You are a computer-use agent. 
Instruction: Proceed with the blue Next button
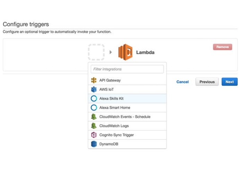pos(230,82)
